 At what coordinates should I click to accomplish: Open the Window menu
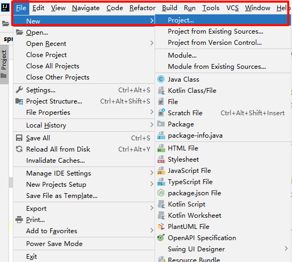(257, 8)
